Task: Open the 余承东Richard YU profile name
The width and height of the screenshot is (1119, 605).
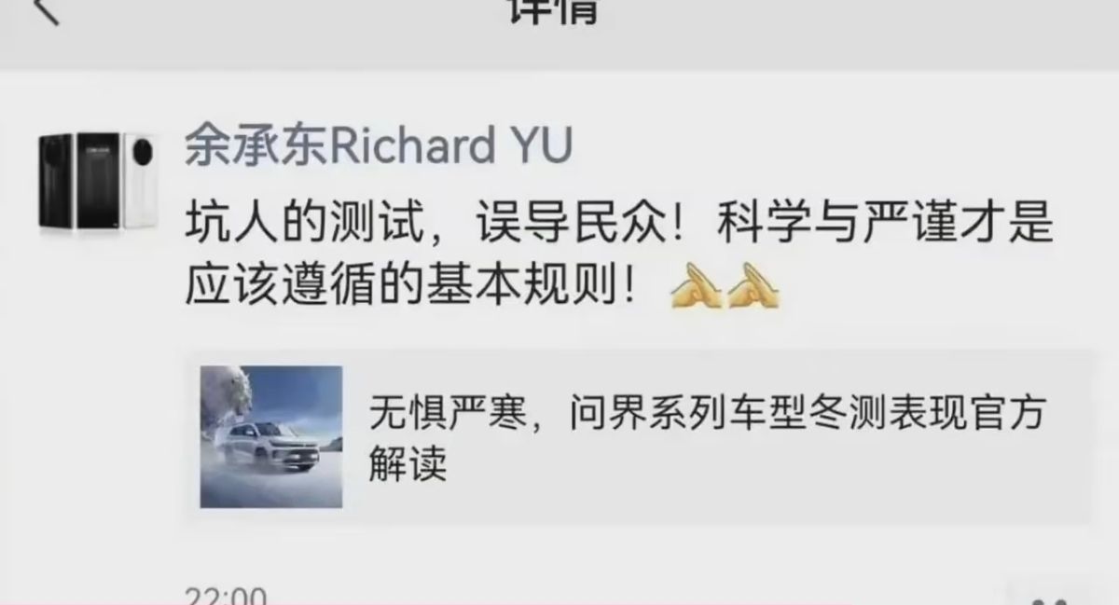Action: tap(379, 146)
